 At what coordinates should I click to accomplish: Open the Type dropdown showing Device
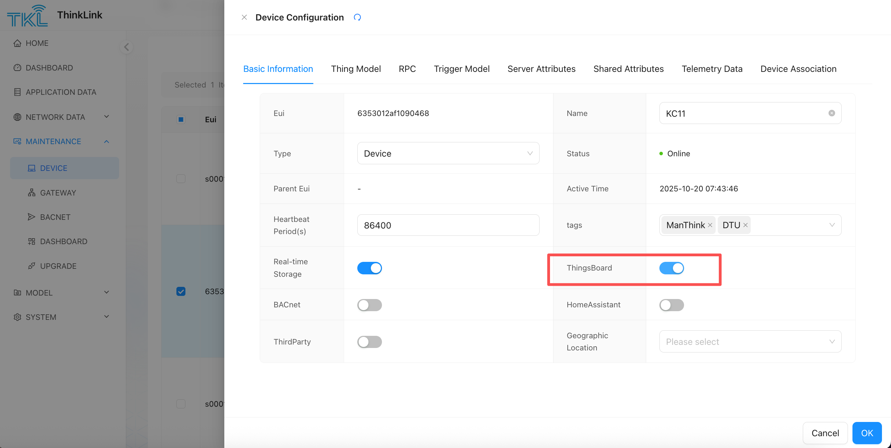tap(448, 154)
